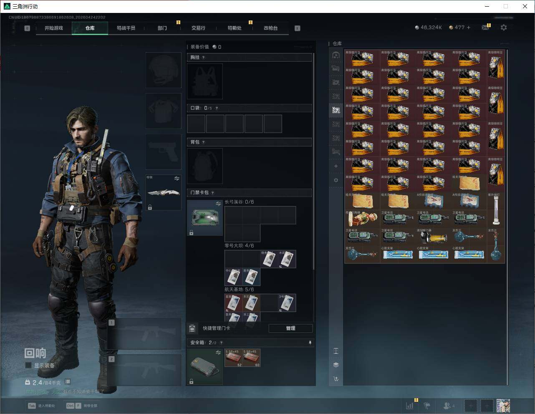The height and width of the screenshot is (414, 535).
Task: Open warehouse sidebar gear settings
Action: point(336,180)
